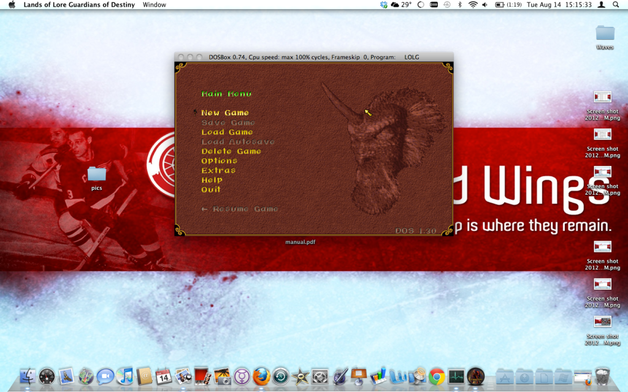Screen dimensions: 628x392
Task: Open iTunes from the Dock
Action: (x=125, y=377)
